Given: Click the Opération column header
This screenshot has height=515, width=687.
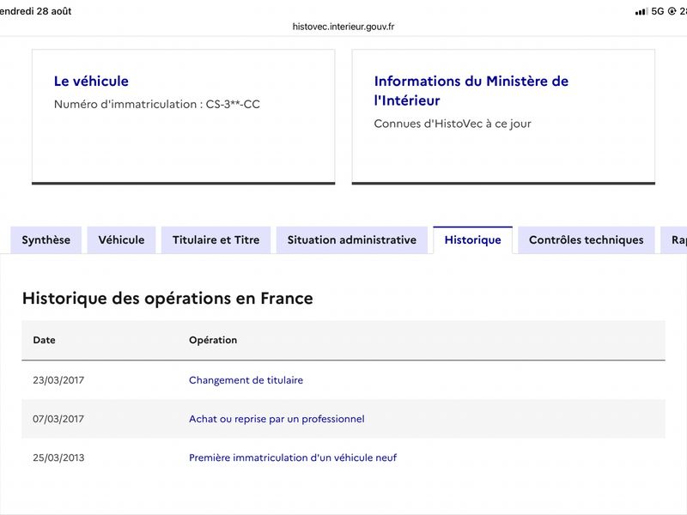Looking at the screenshot, I should point(213,340).
